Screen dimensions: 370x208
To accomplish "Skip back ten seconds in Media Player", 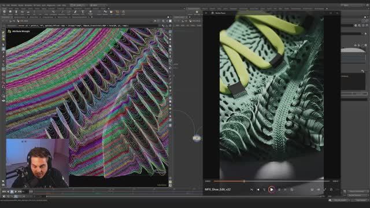I will 265,190.
